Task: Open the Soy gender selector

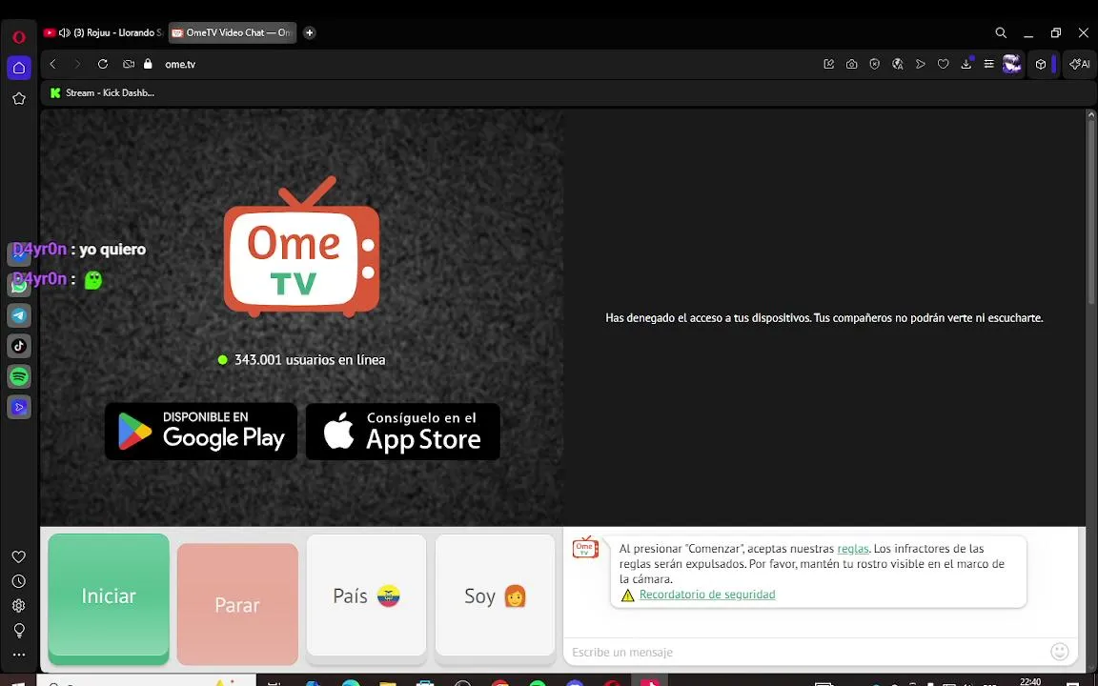Action: (x=495, y=595)
